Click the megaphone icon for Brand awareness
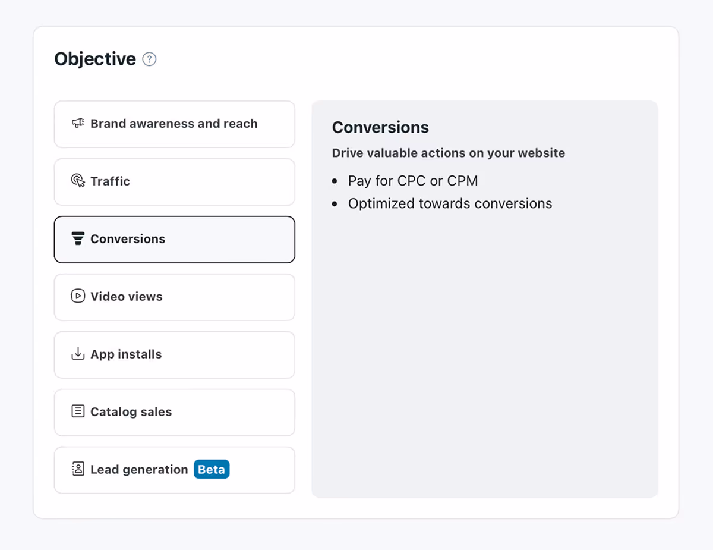Screen dimensions: 713x550 [x=78, y=123]
